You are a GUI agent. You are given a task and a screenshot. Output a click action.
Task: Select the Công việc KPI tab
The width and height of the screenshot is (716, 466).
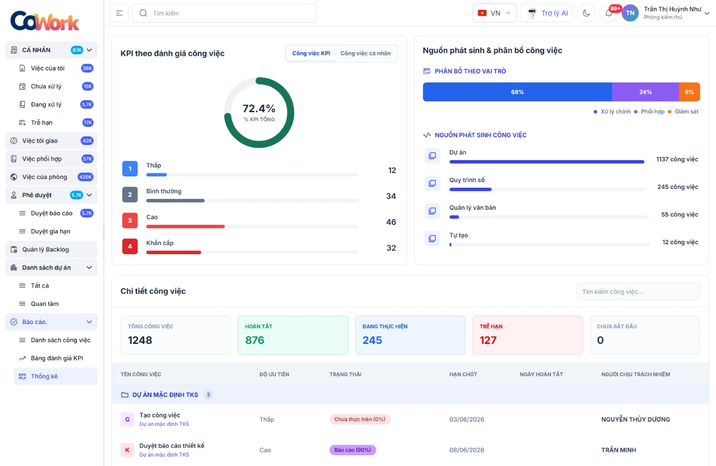pyautogui.click(x=311, y=53)
